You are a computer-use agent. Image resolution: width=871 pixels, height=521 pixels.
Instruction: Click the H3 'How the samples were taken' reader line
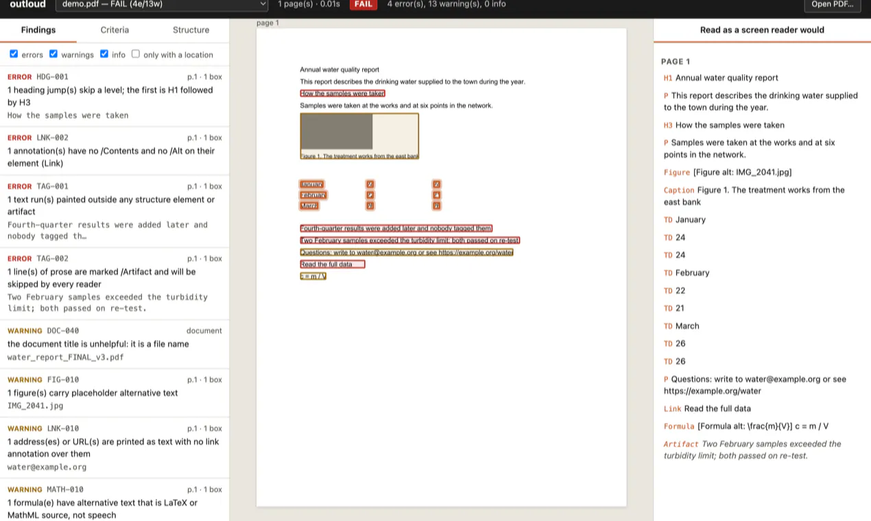tap(724, 125)
